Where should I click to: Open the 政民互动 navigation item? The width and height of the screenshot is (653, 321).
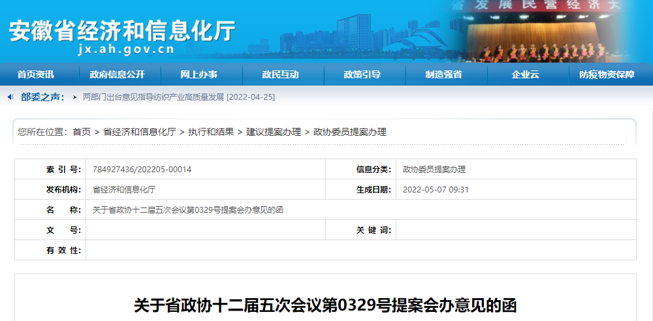pos(281,74)
